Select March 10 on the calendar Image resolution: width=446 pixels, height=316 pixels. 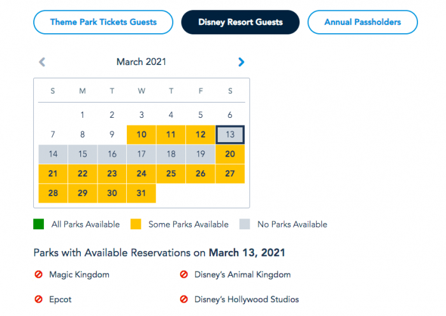coord(141,134)
